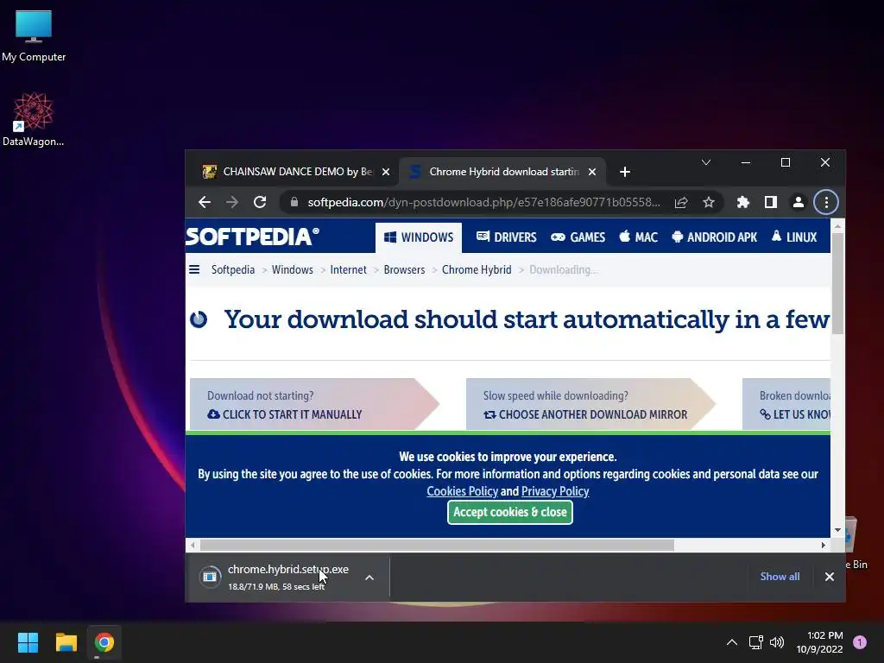Click the scroll left arrow
This screenshot has width=884, height=663.
click(x=193, y=546)
